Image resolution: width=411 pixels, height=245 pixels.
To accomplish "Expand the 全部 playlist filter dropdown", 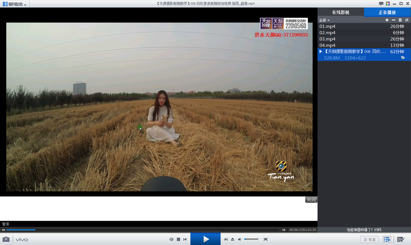I will [x=324, y=20].
